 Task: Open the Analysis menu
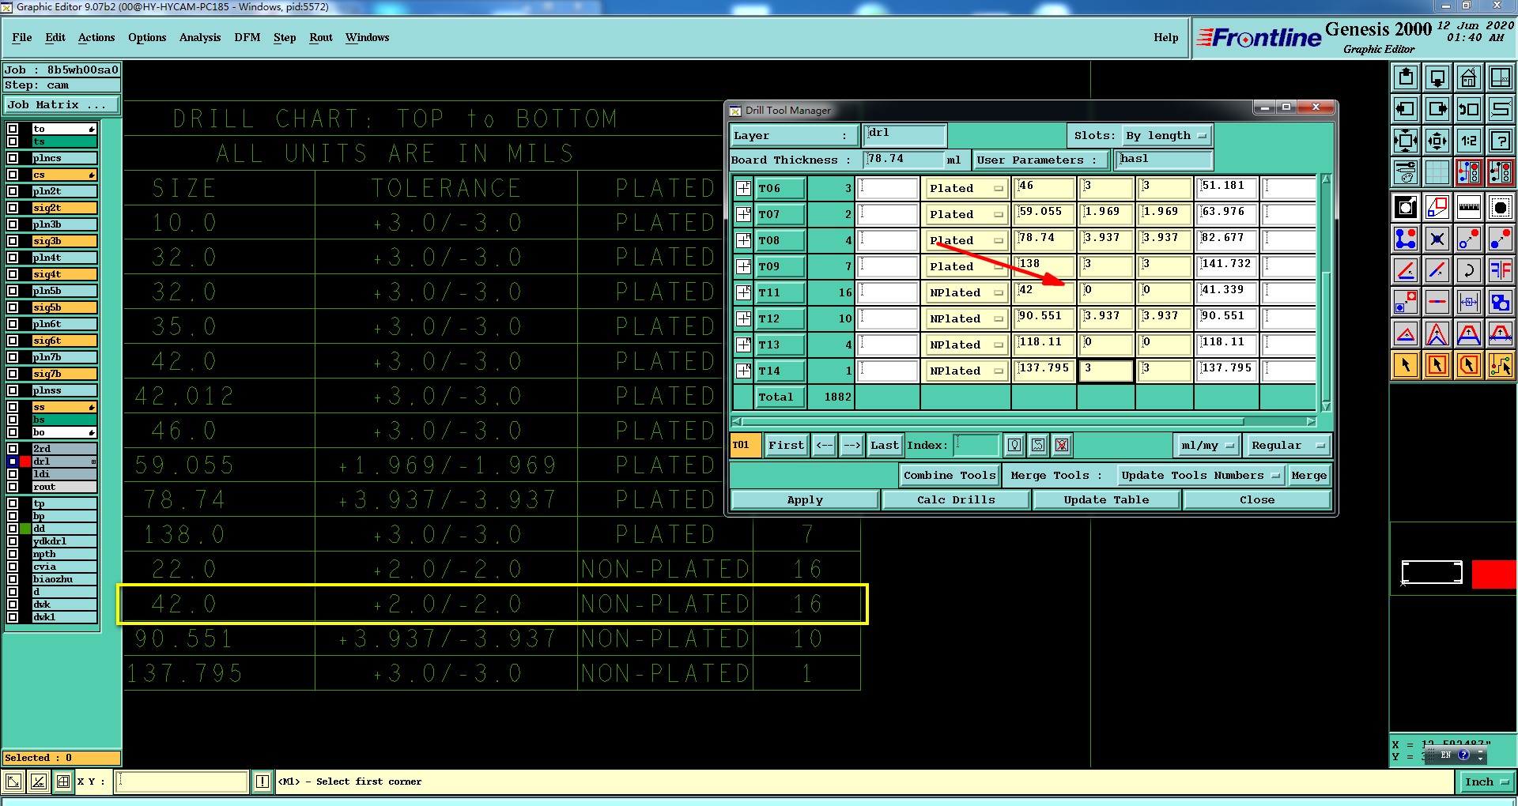coord(200,37)
